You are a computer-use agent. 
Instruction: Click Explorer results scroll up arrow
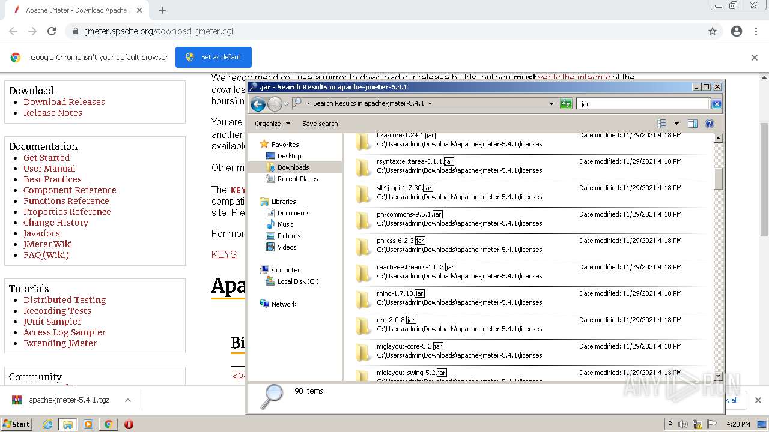718,138
